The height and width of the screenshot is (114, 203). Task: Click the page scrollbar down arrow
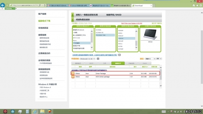(202, 106)
